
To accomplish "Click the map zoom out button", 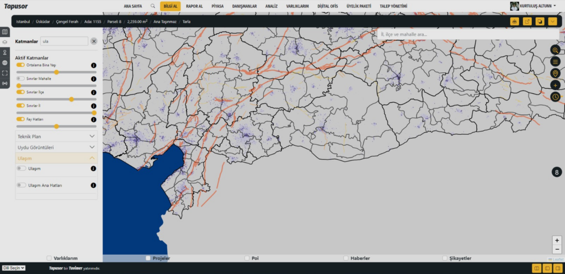I will pos(557,249).
